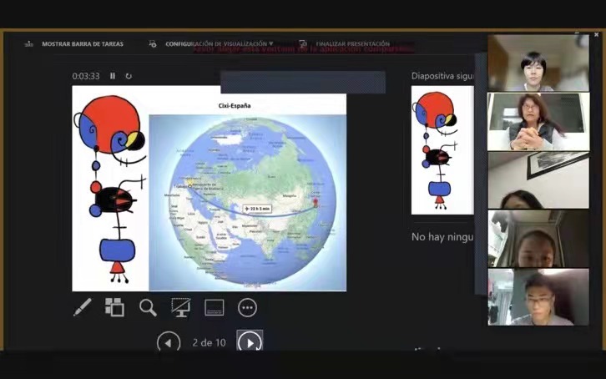Go to previous slide arrow
Screen dimensions: 606x379
pyautogui.click(x=169, y=342)
